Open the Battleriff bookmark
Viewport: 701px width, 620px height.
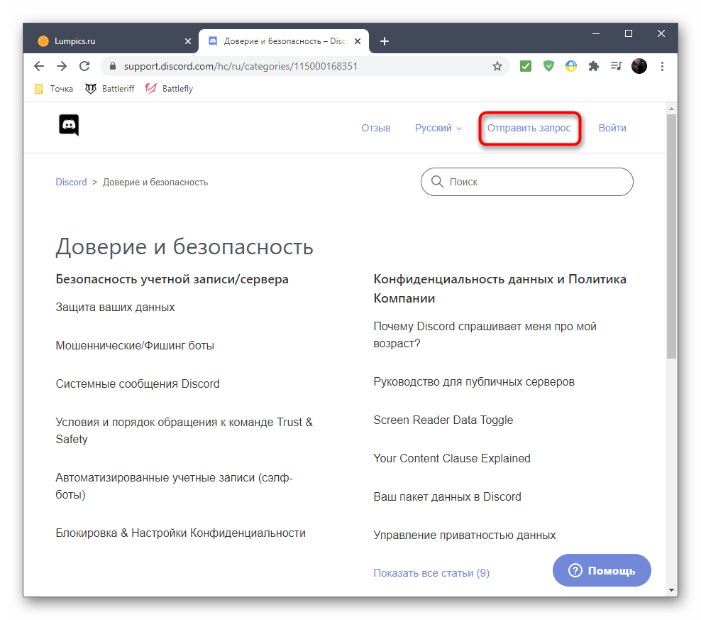[x=110, y=89]
